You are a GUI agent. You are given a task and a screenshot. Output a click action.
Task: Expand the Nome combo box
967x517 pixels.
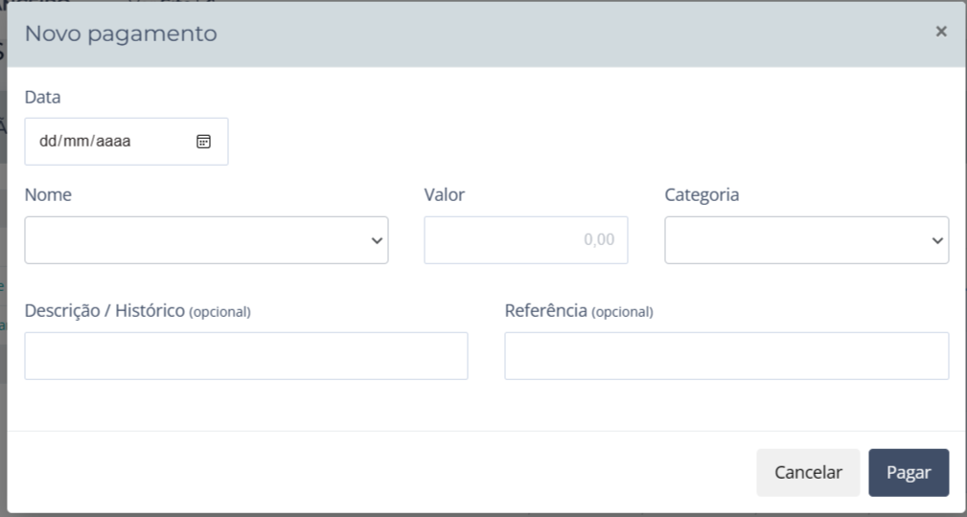(206, 240)
